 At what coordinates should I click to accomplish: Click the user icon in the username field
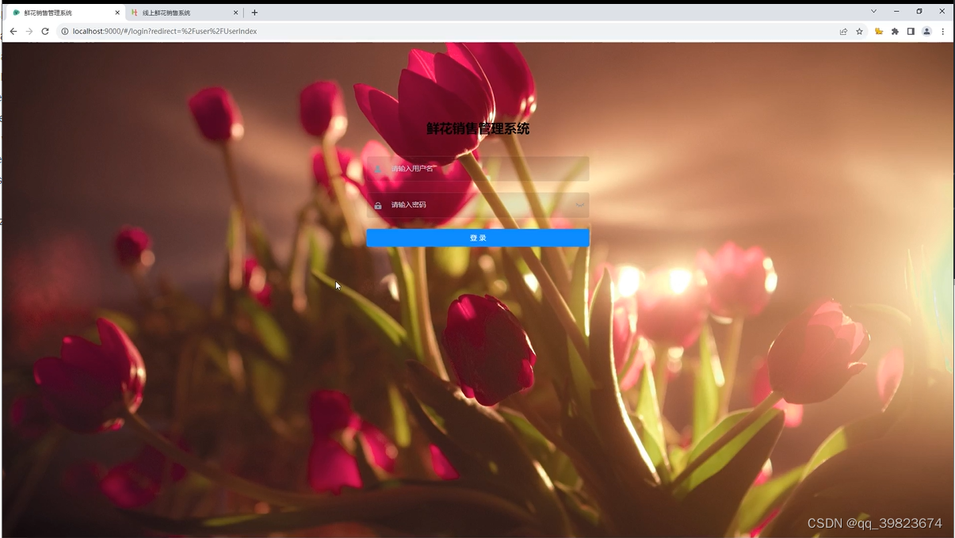378,168
